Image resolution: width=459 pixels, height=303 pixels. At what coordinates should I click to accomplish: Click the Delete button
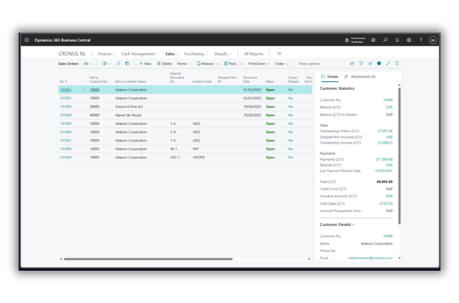tap(164, 63)
